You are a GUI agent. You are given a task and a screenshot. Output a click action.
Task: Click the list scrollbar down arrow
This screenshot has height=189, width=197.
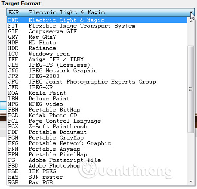coord(191,182)
